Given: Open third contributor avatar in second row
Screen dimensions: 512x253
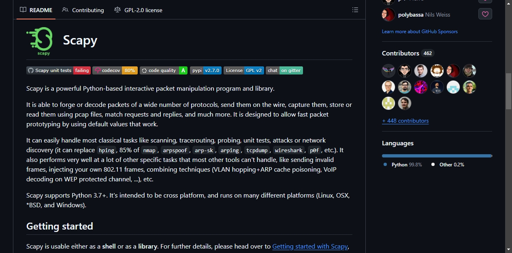Looking at the screenshot, I should point(421,87).
